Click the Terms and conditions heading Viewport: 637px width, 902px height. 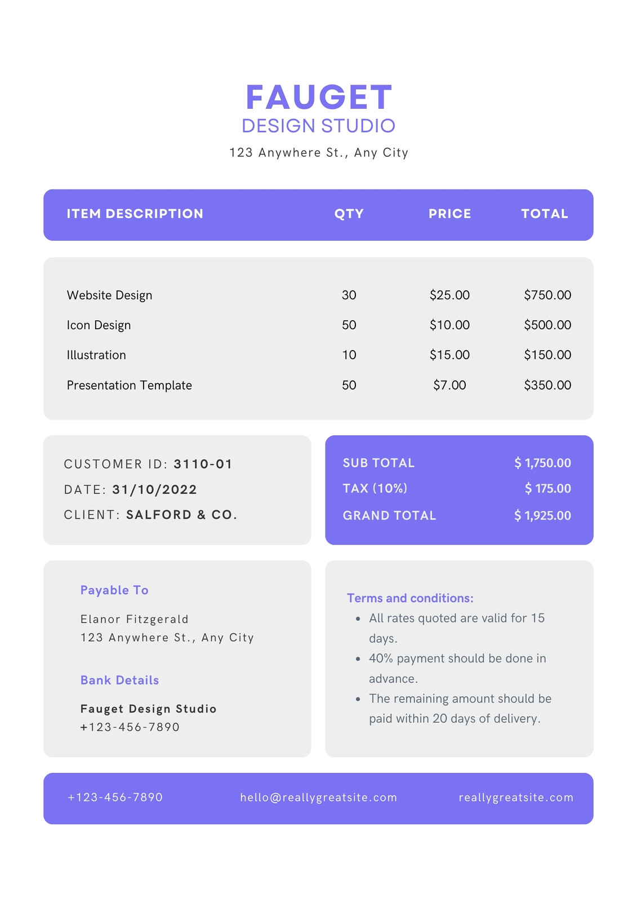(x=410, y=598)
